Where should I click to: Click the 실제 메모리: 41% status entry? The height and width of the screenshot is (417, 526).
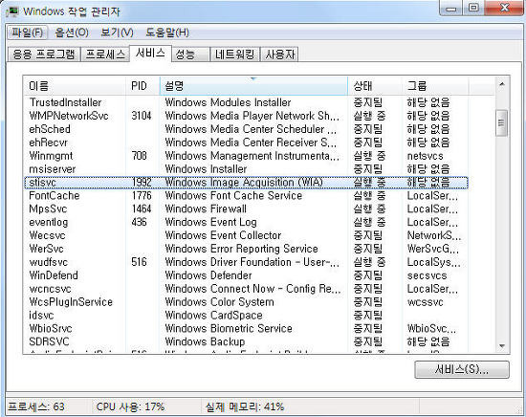(245, 406)
